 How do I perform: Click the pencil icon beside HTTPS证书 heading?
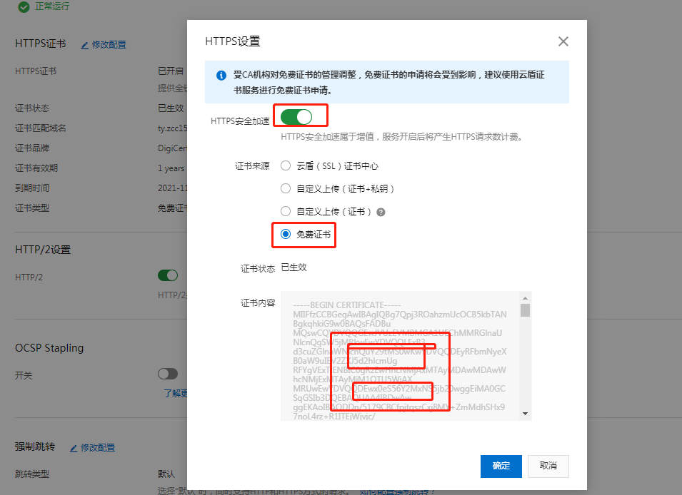coord(84,45)
